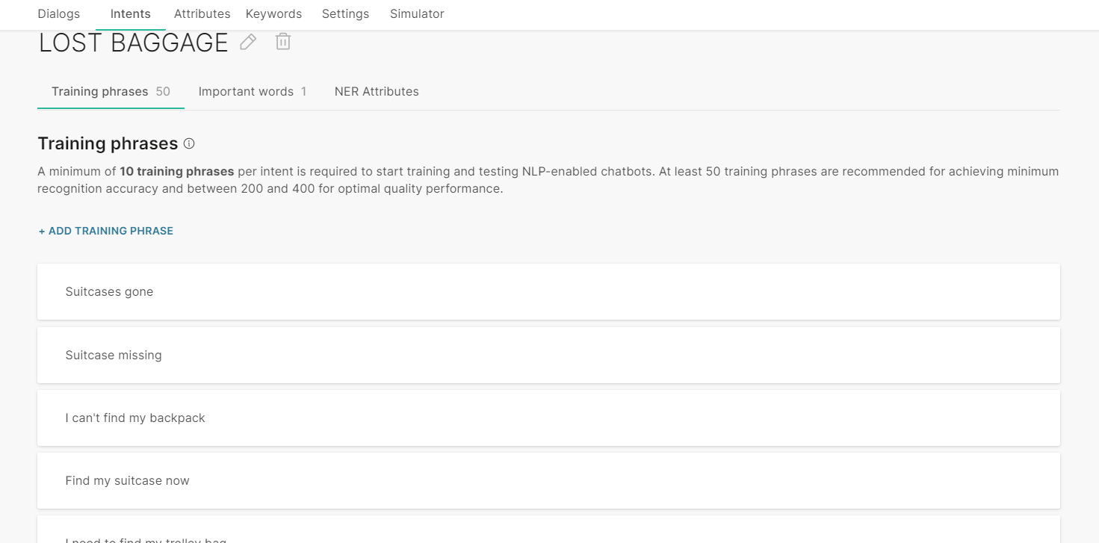Switch to the Important words sub-tab
Viewport: 1099px width, 543px height.
[x=252, y=92]
